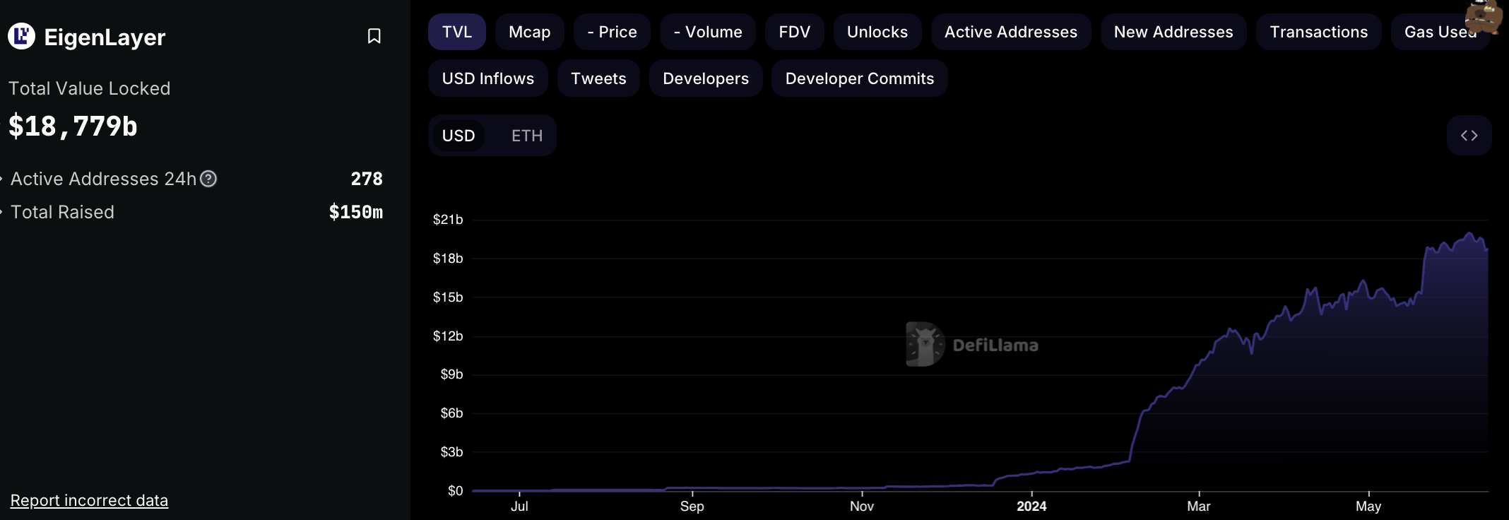The width and height of the screenshot is (1509, 520).
Task: Toggle the Unlocks chart metric
Action: coord(877,32)
